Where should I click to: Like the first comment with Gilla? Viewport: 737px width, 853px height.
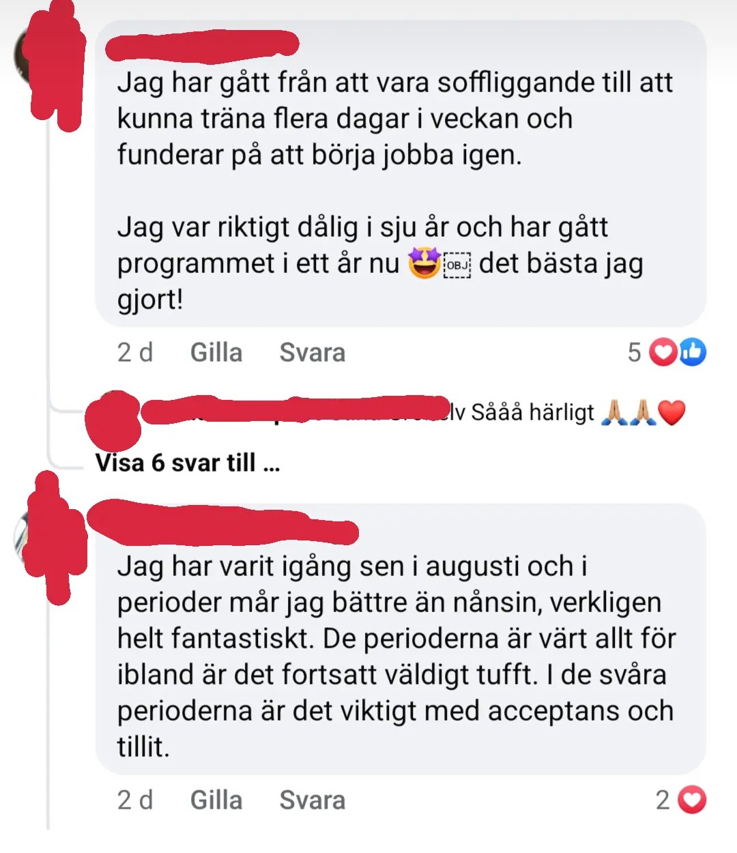[216, 353]
